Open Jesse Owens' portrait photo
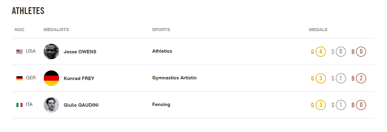The width and height of the screenshot is (387, 132). point(51,51)
